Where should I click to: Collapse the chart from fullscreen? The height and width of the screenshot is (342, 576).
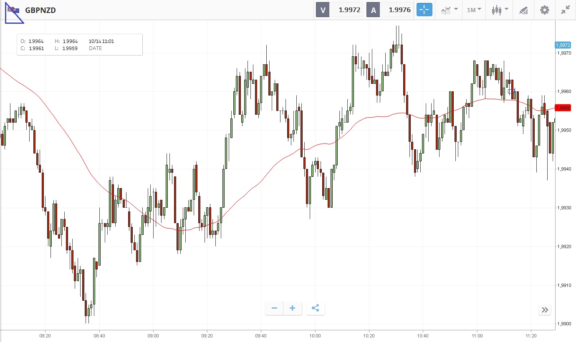click(566, 10)
